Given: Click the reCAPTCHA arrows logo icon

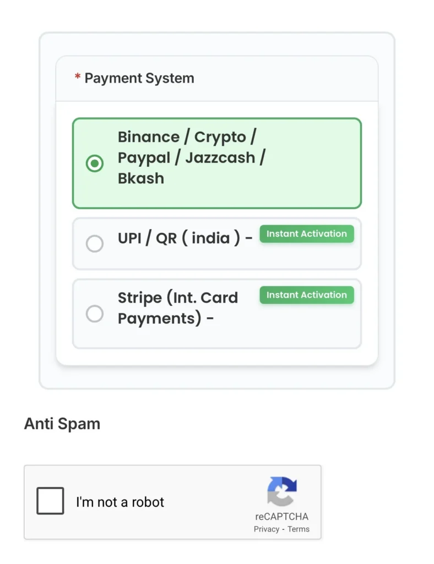Looking at the screenshot, I should (281, 491).
